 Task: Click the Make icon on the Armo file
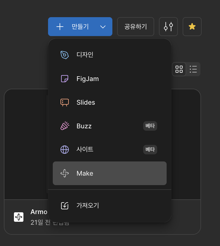pyautogui.click(x=18, y=217)
